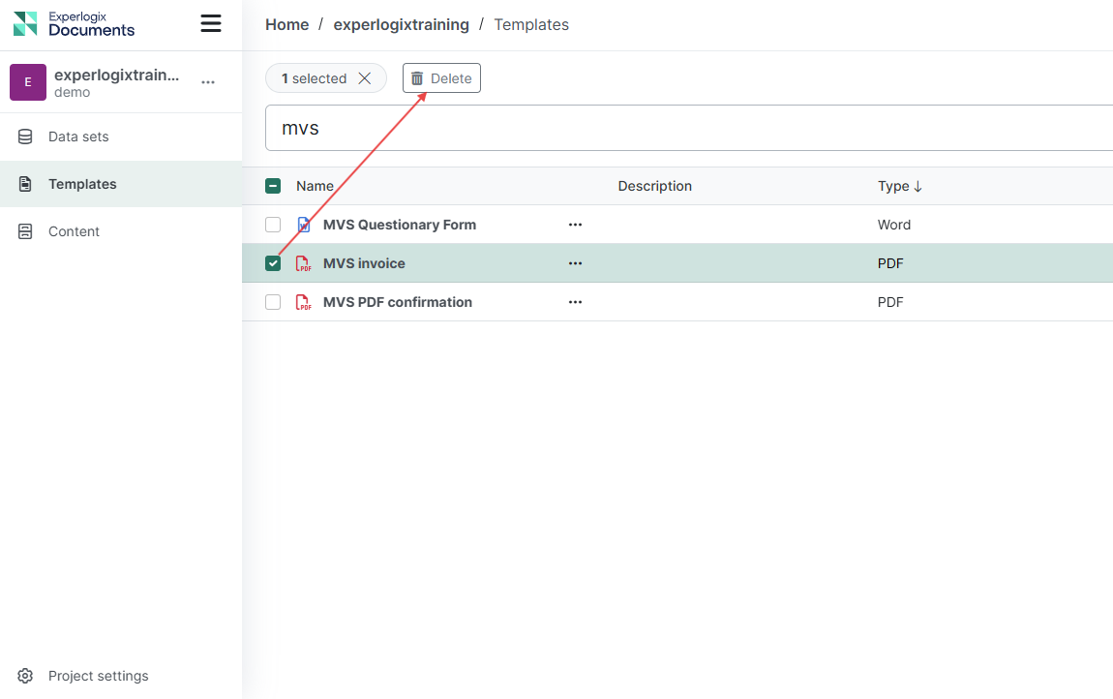Screen dimensions: 1113x699
Task: Check the MVS Questionary Form checkbox
Action: click(x=273, y=225)
